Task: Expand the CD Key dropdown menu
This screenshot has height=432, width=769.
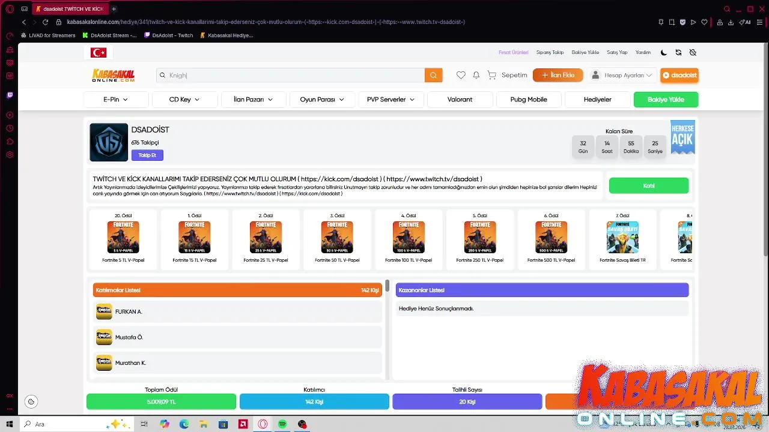Action: (184, 100)
